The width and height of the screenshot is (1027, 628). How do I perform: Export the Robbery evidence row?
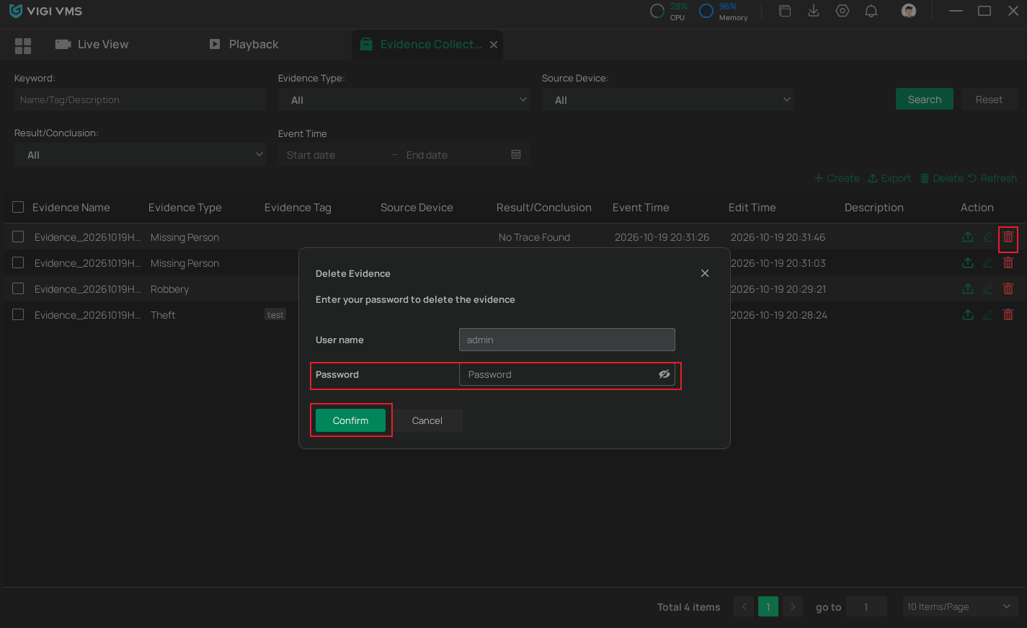pyautogui.click(x=968, y=289)
